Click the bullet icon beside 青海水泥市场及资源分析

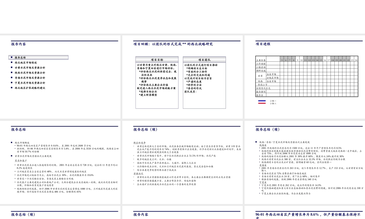click(x=11, y=78)
